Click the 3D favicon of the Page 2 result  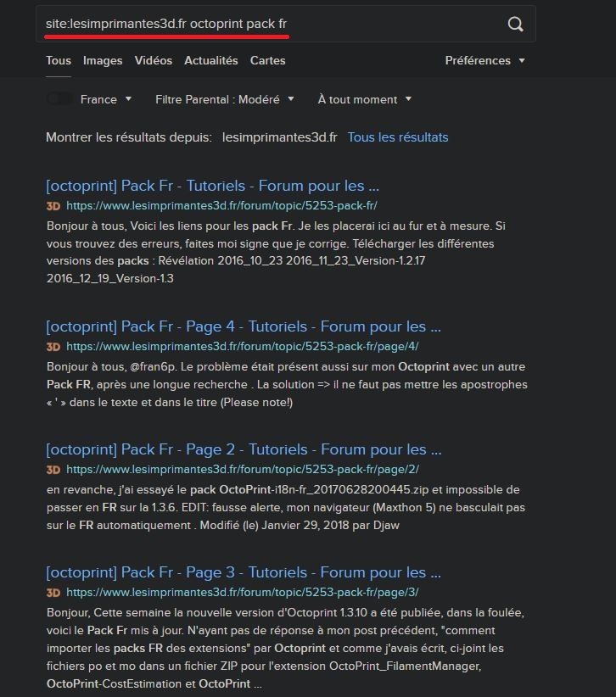click(x=53, y=470)
